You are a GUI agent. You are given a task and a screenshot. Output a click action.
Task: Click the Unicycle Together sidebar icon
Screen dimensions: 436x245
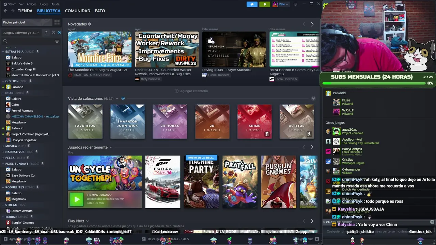pyautogui.click(x=8, y=140)
